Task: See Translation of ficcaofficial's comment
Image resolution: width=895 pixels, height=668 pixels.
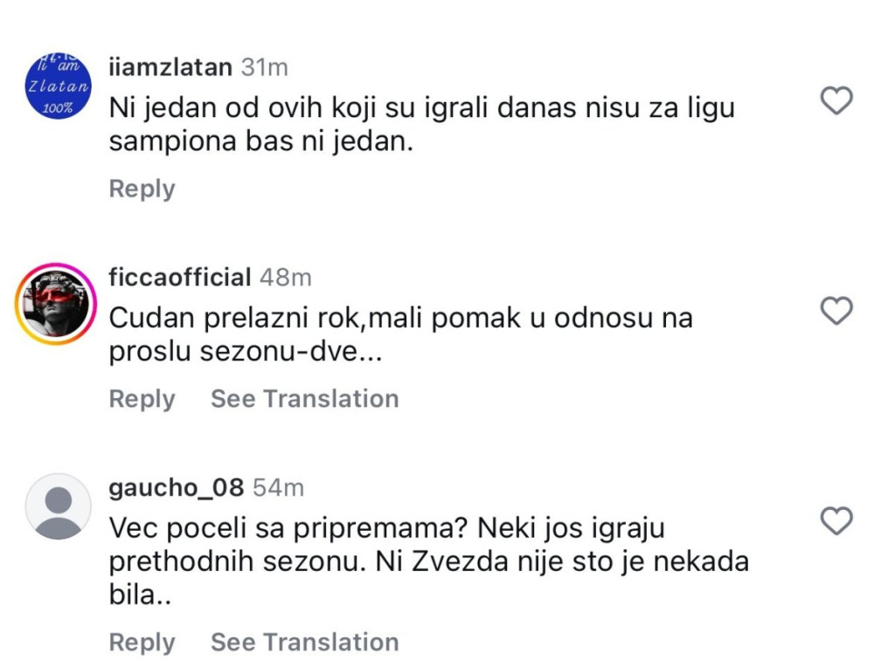Action: pyautogui.click(x=304, y=399)
